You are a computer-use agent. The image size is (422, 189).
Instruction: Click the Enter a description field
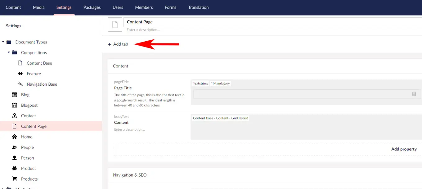143,30
